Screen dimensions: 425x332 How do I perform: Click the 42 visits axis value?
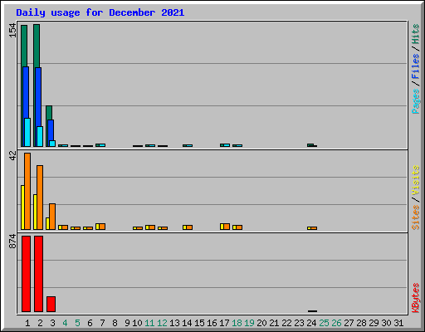tap(12, 156)
